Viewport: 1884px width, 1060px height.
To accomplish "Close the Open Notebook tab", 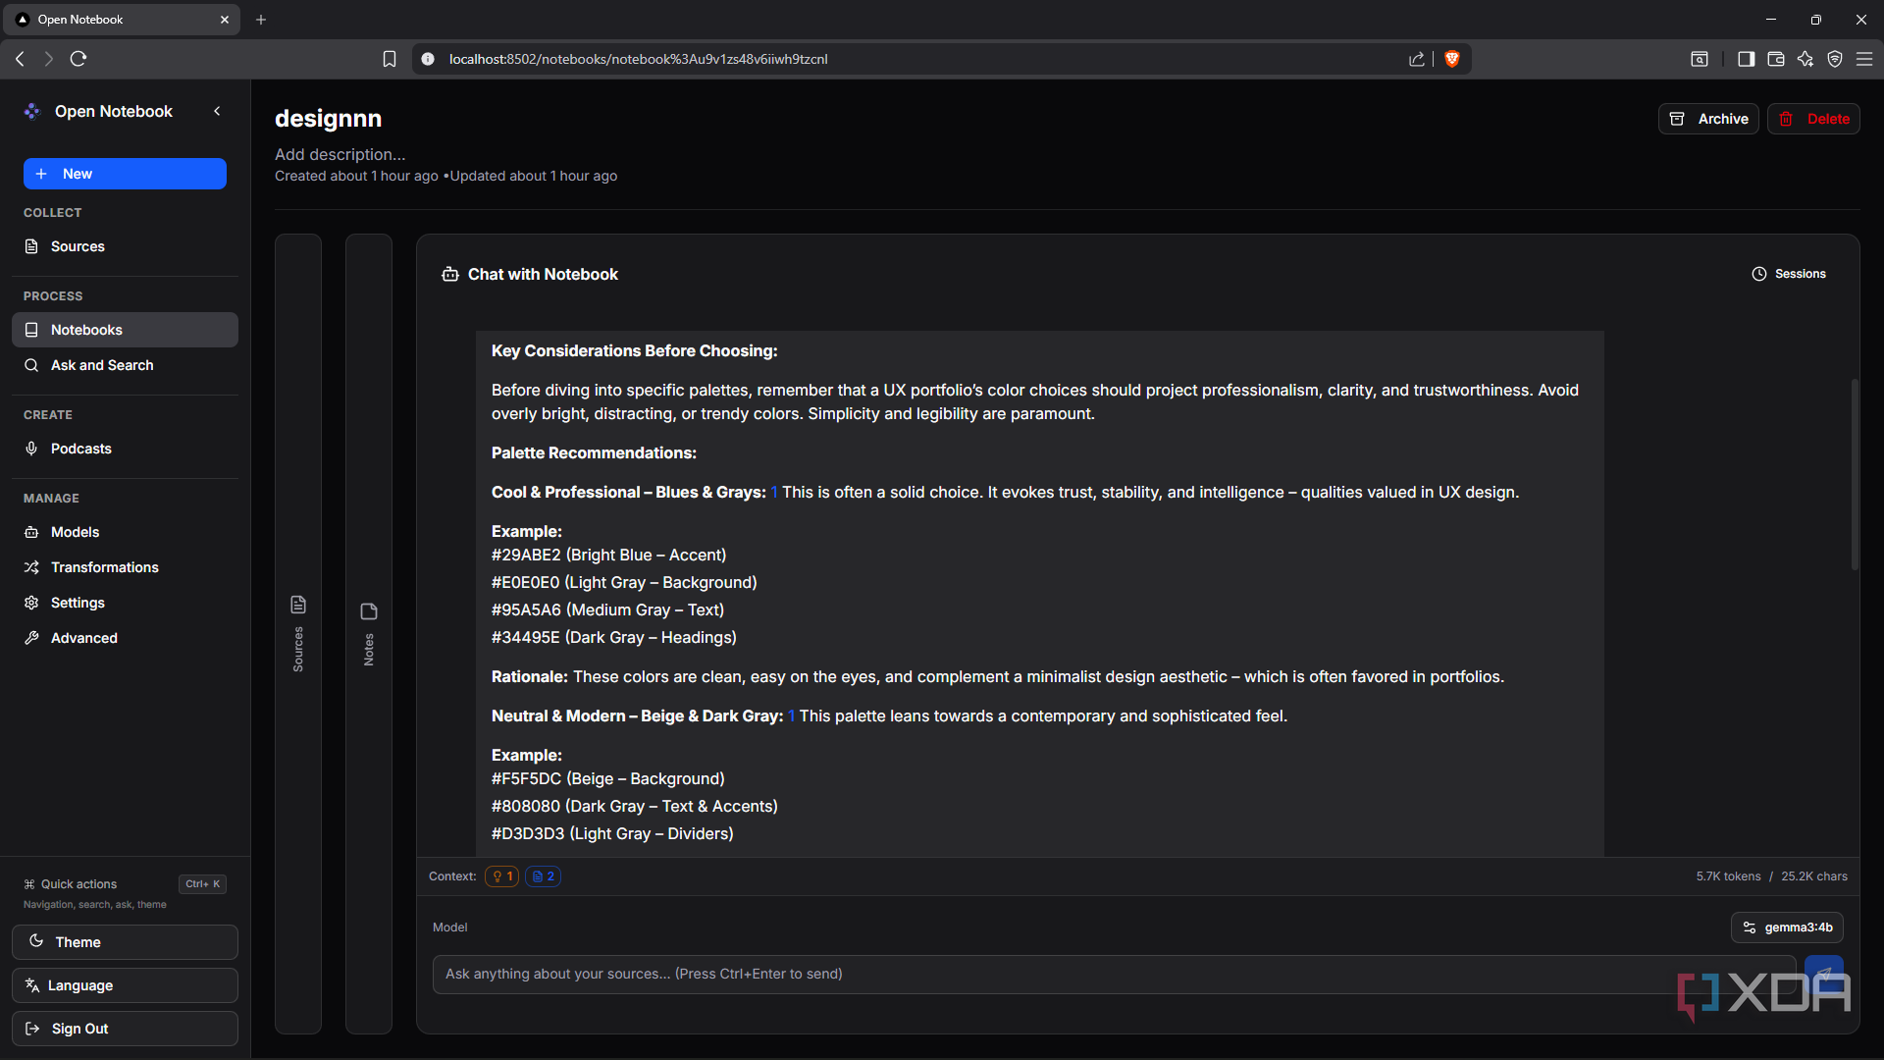I will [x=224, y=20].
